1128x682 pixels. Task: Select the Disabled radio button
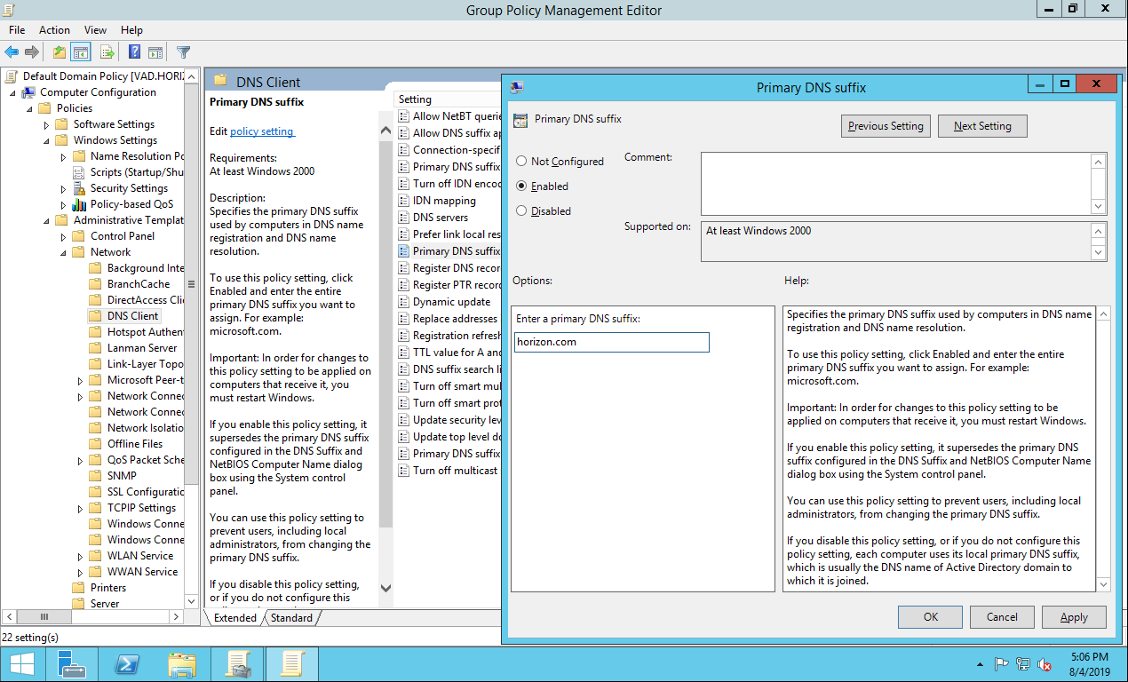pyautogui.click(x=521, y=211)
